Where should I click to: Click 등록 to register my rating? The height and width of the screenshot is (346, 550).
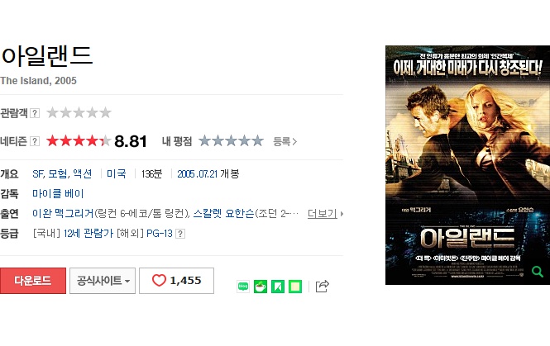(285, 141)
